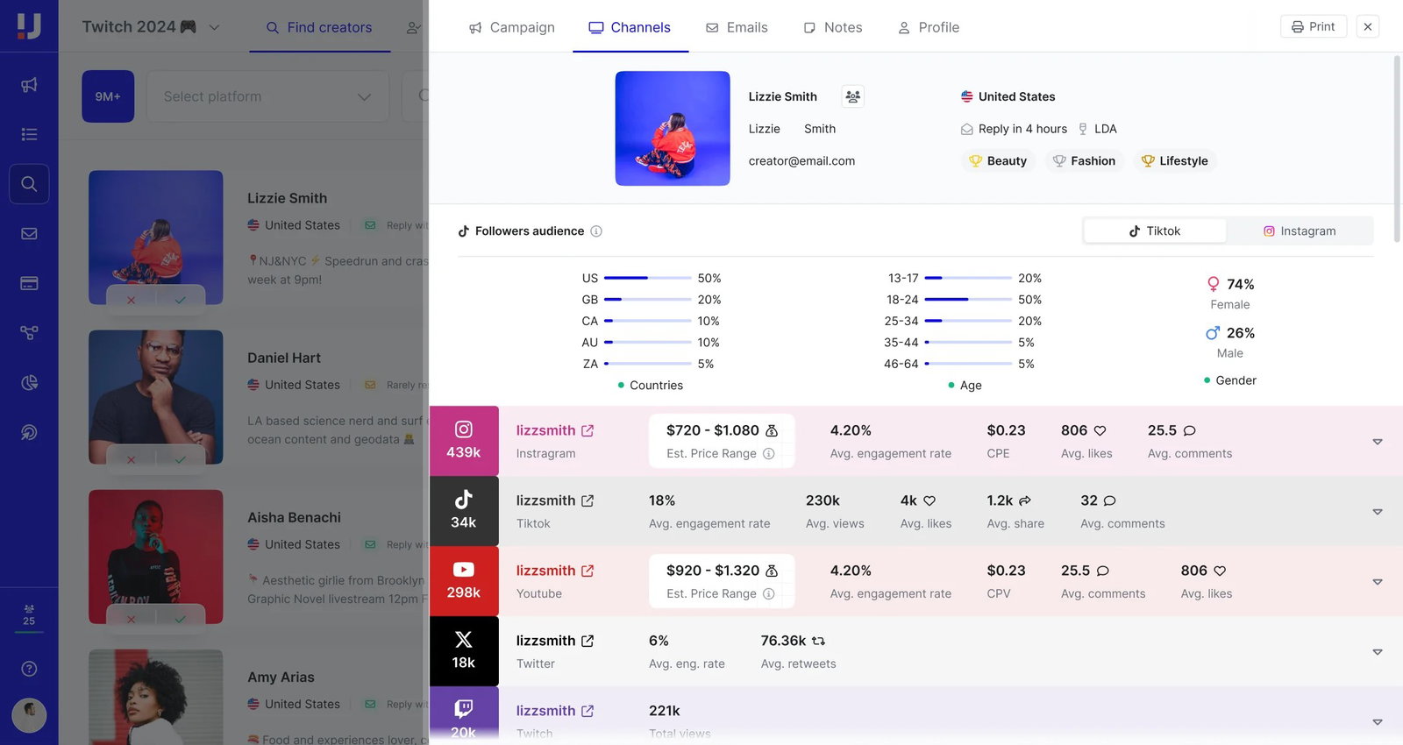
Task: Reject Daniel Hart with the X button
Action: pyautogui.click(x=131, y=458)
